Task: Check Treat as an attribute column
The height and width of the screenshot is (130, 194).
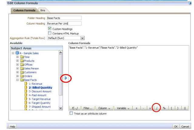Action: click(71, 113)
